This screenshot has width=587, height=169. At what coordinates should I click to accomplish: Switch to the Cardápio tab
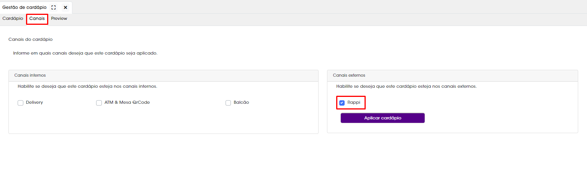pyautogui.click(x=13, y=19)
